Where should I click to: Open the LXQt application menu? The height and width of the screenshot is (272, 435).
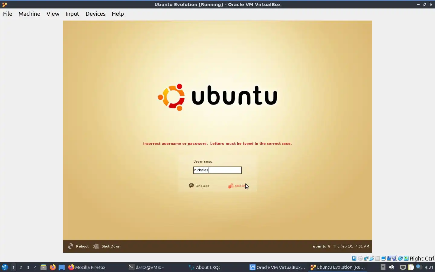tap(5, 267)
